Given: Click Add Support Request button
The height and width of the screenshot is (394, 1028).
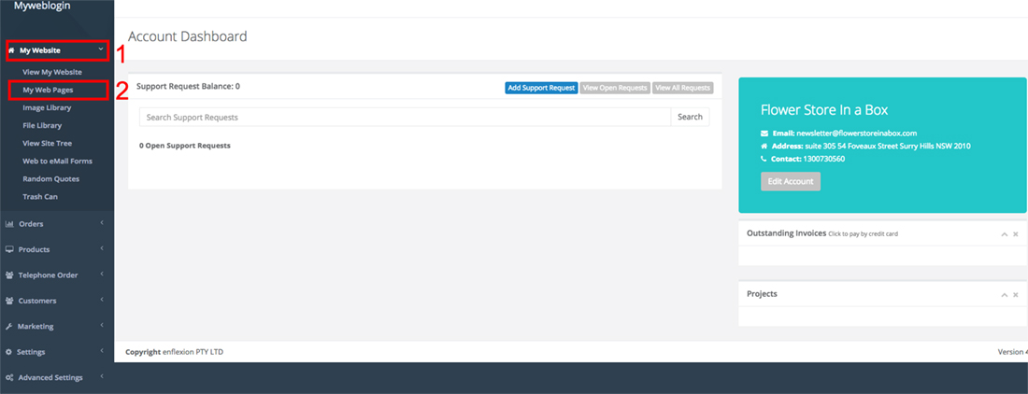Looking at the screenshot, I should coord(541,88).
